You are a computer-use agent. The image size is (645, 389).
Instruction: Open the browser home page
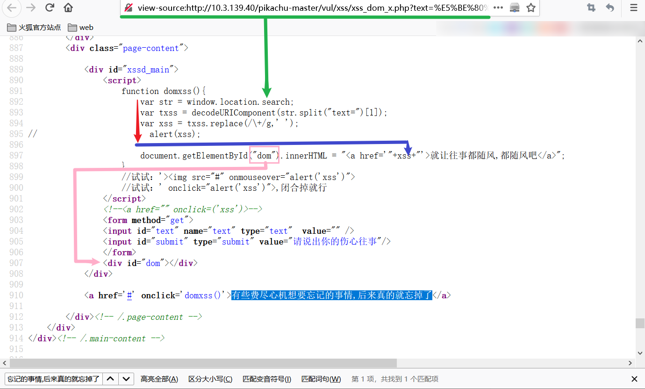[x=68, y=7]
